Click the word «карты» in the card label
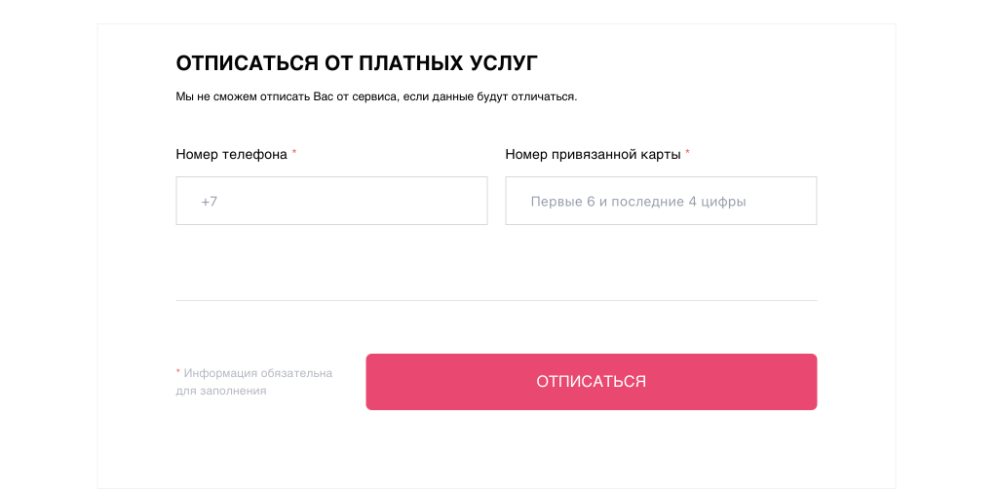 (x=660, y=154)
